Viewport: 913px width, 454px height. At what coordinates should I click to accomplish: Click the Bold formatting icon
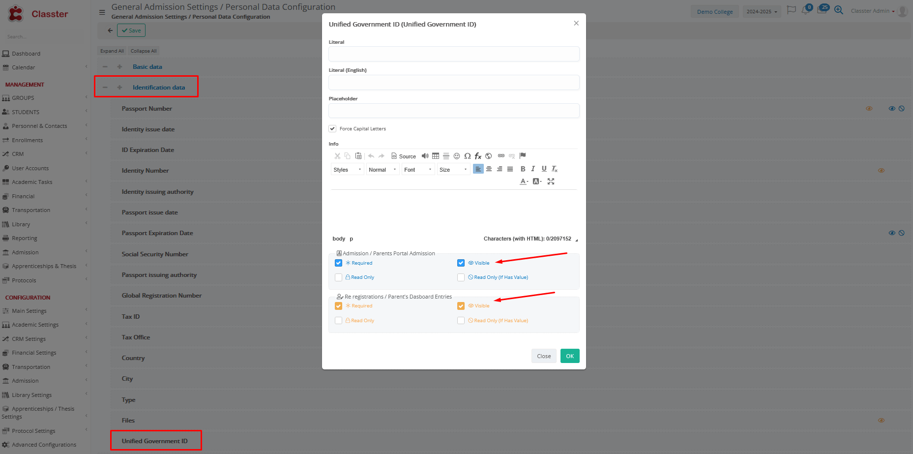click(523, 169)
